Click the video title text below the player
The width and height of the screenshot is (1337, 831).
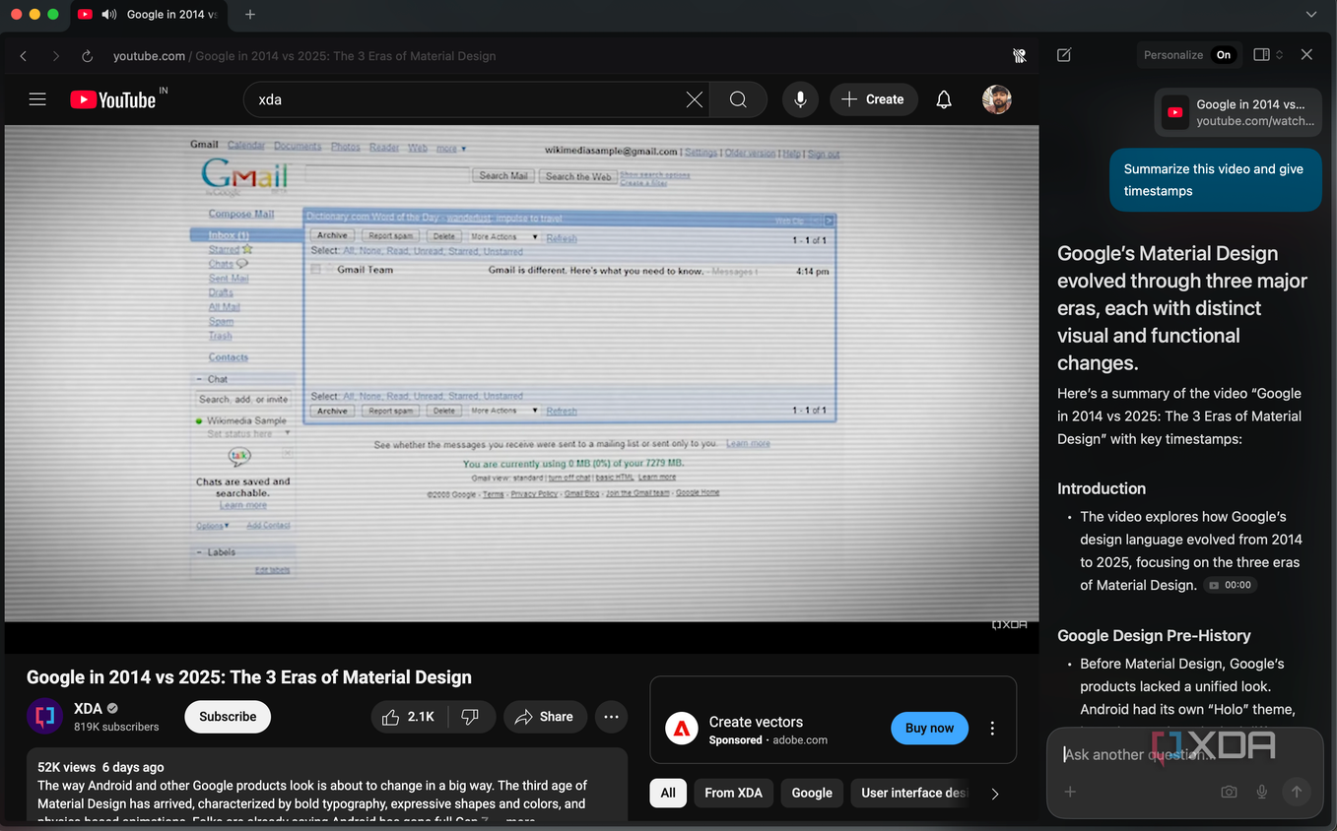(249, 677)
